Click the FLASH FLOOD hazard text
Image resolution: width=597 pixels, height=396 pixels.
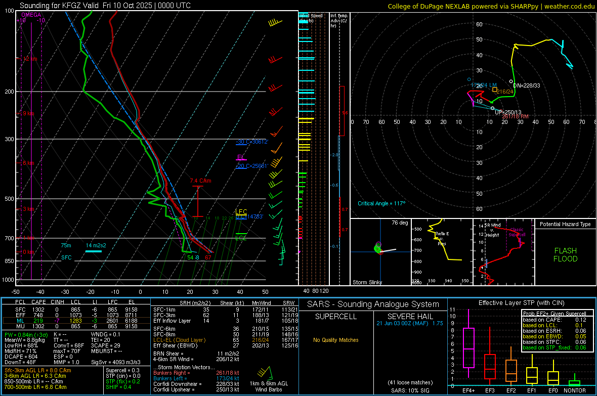566,255
